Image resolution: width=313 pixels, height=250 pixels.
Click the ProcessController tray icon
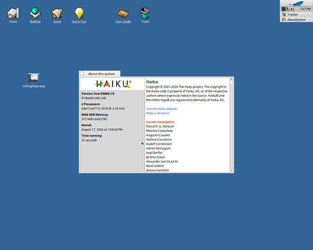click(x=283, y=9)
